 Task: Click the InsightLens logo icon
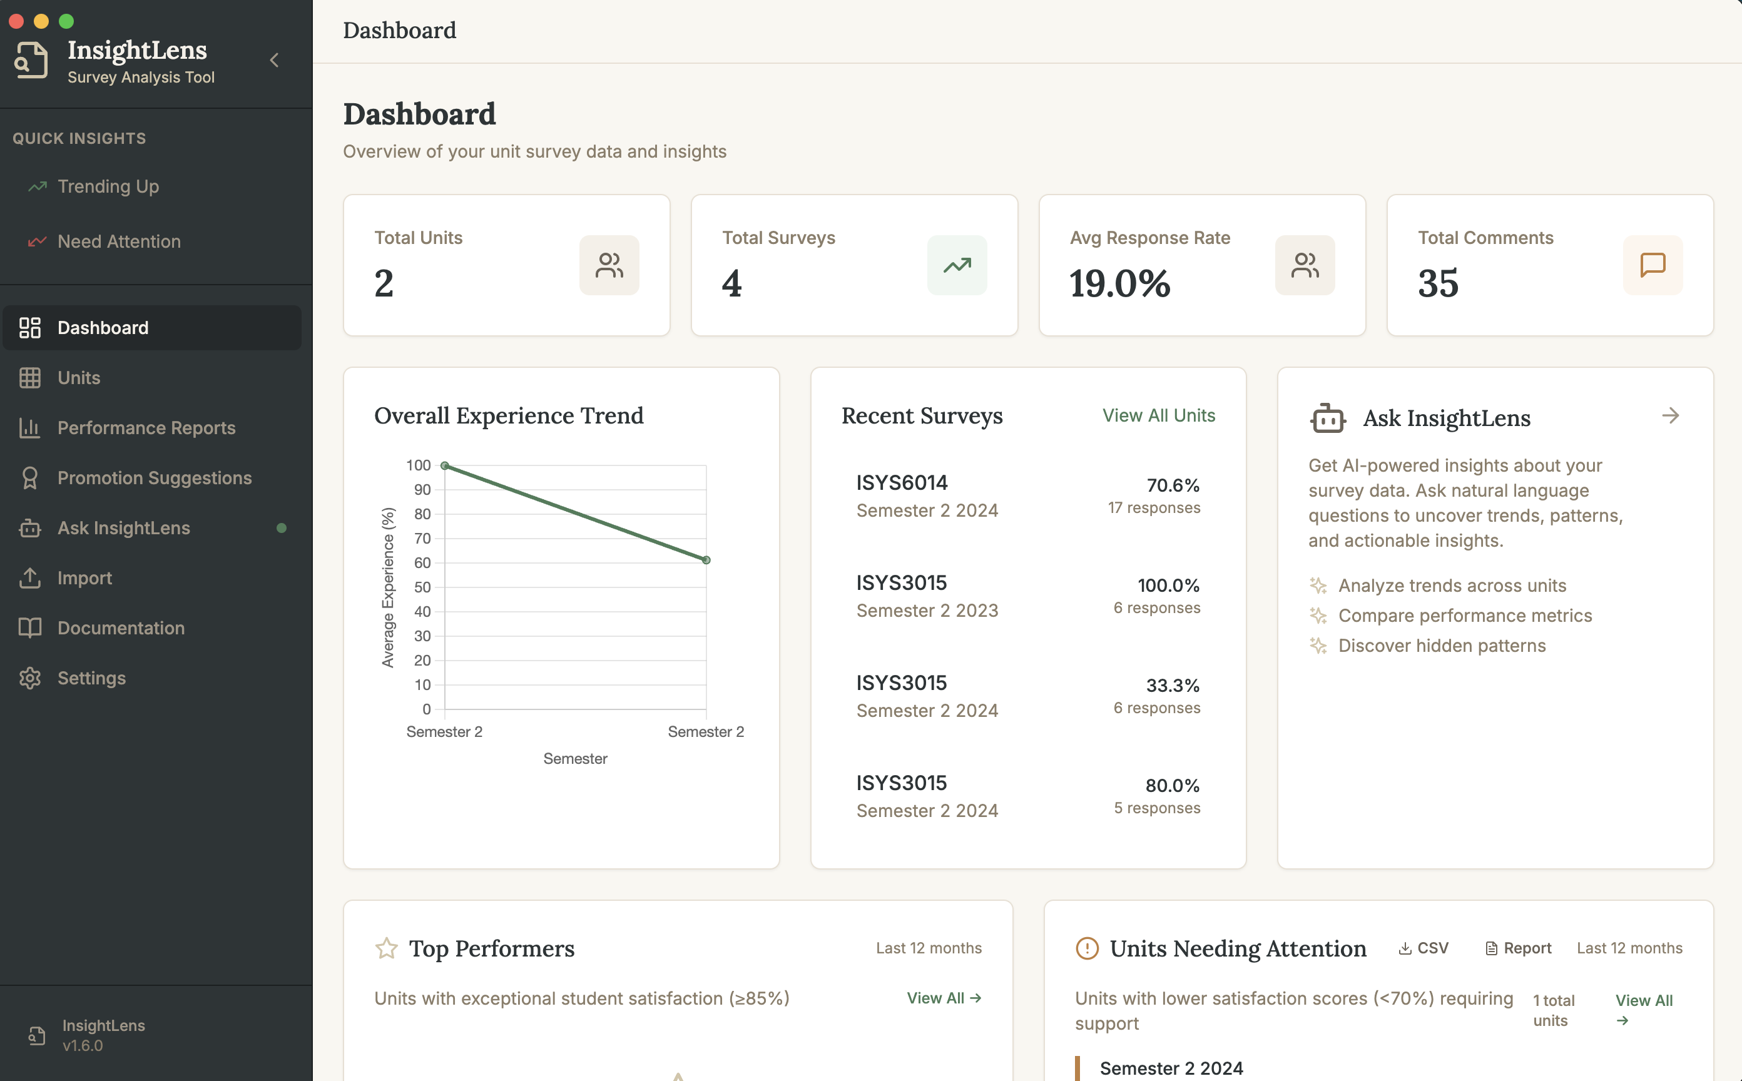(31, 60)
